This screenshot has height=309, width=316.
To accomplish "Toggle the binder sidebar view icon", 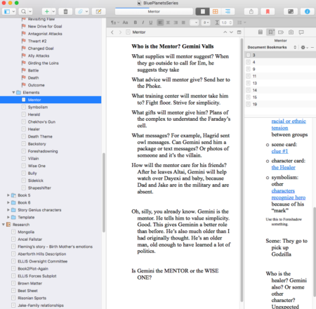I will click(7, 11).
